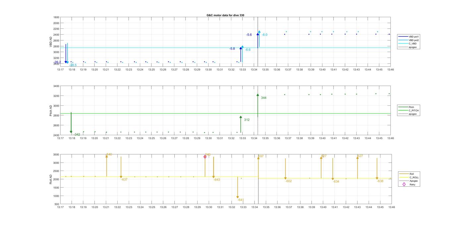Click the '-5.8' VBD data label
Screen dimensions: 464x229
(232, 49)
